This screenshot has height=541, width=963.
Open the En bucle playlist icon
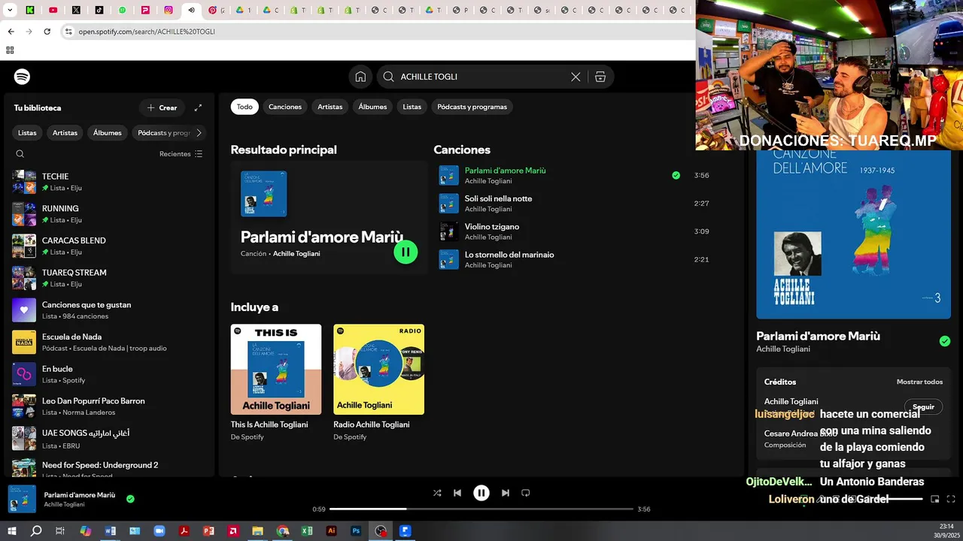point(24,374)
